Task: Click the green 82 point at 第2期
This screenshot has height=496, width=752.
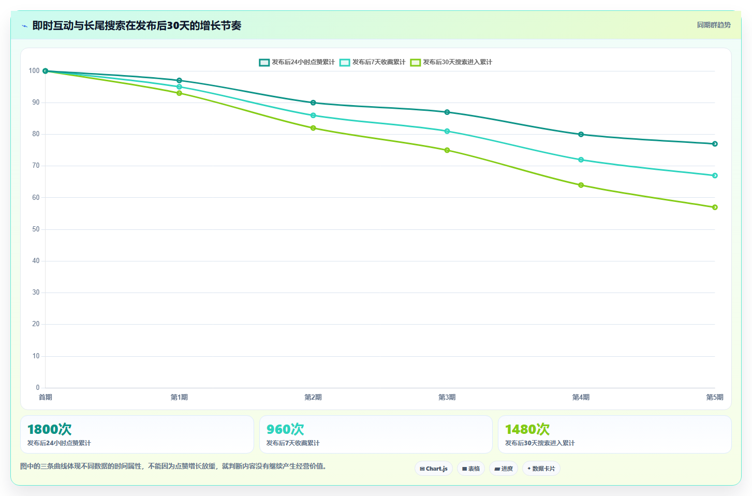Action: (313, 128)
